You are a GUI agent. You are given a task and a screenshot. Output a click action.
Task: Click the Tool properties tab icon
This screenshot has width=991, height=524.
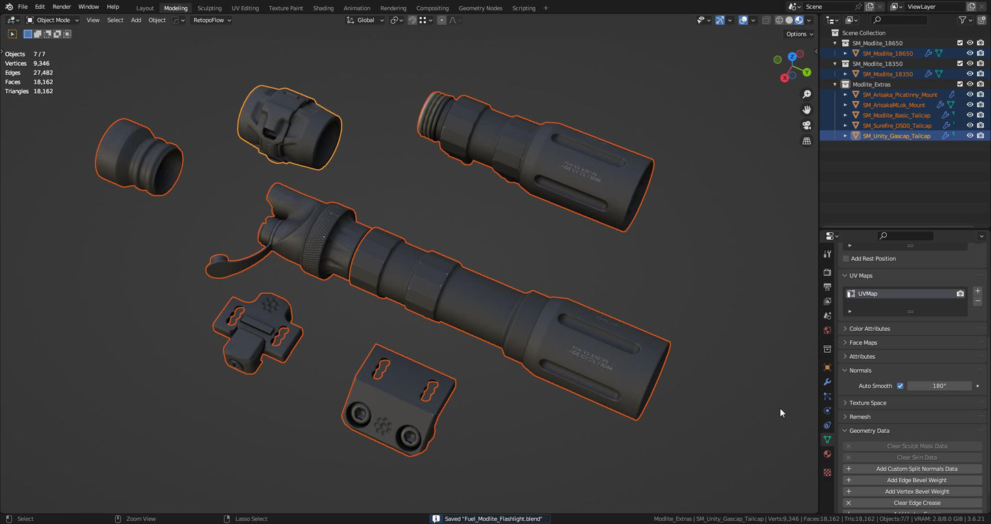(827, 254)
